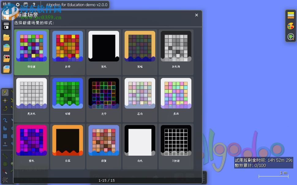Click the Algodoo for Education demo title

[x=77, y=5]
